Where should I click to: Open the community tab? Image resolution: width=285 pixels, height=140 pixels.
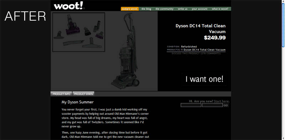(165, 9)
